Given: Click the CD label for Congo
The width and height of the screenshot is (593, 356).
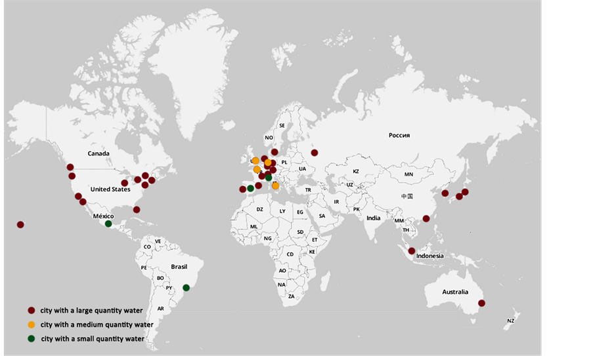Looking at the screenshot, I should tap(290, 254).
